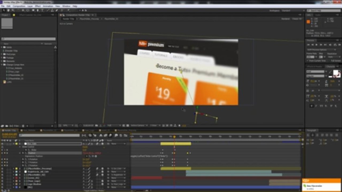Toggle visibility of the Logo Shadow layer
This screenshot has width=342, height=192.
pos(2,184)
